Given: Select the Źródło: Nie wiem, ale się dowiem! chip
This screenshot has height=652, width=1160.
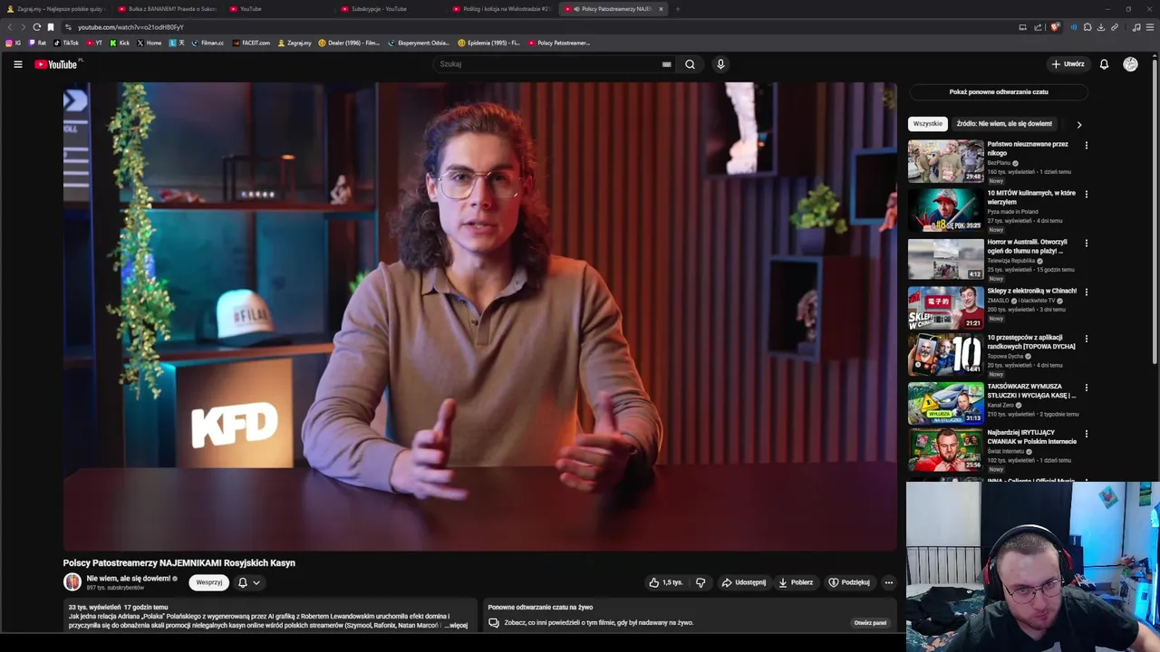Looking at the screenshot, I should pyautogui.click(x=1004, y=123).
